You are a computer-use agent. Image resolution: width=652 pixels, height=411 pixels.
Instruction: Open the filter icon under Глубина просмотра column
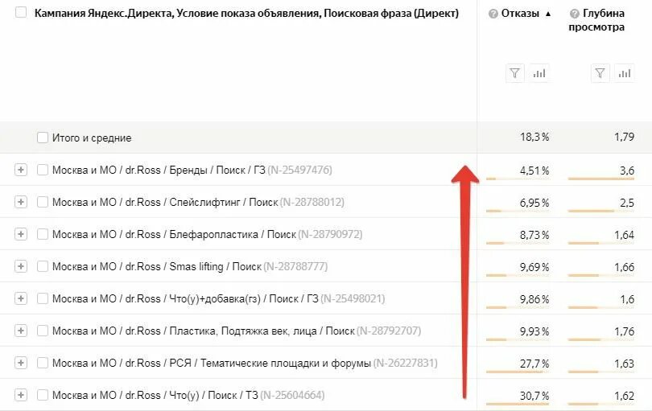tap(600, 73)
